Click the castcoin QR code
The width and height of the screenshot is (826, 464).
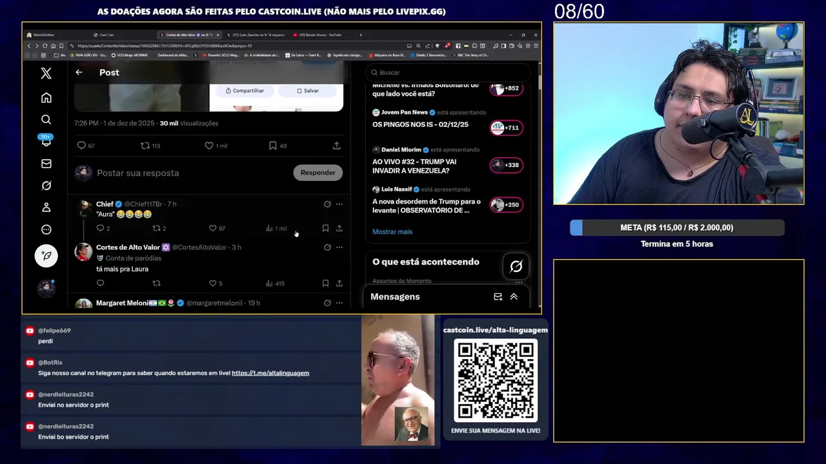pyautogui.click(x=496, y=380)
